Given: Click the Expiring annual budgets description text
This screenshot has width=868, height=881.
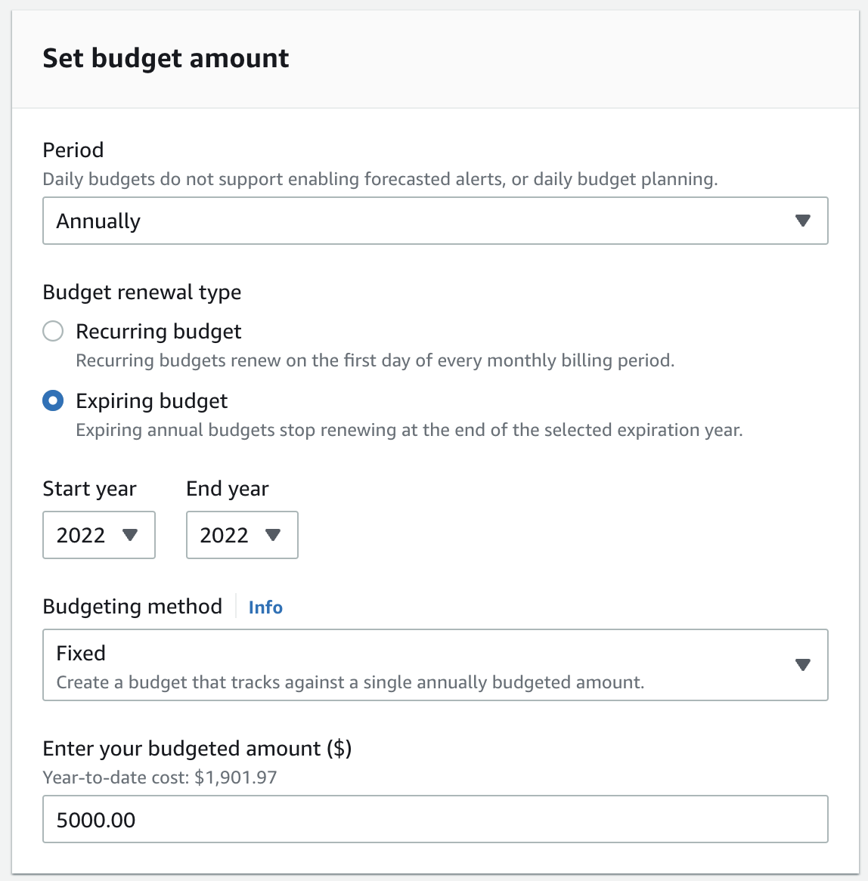Looking at the screenshot, I should [409, 430].
